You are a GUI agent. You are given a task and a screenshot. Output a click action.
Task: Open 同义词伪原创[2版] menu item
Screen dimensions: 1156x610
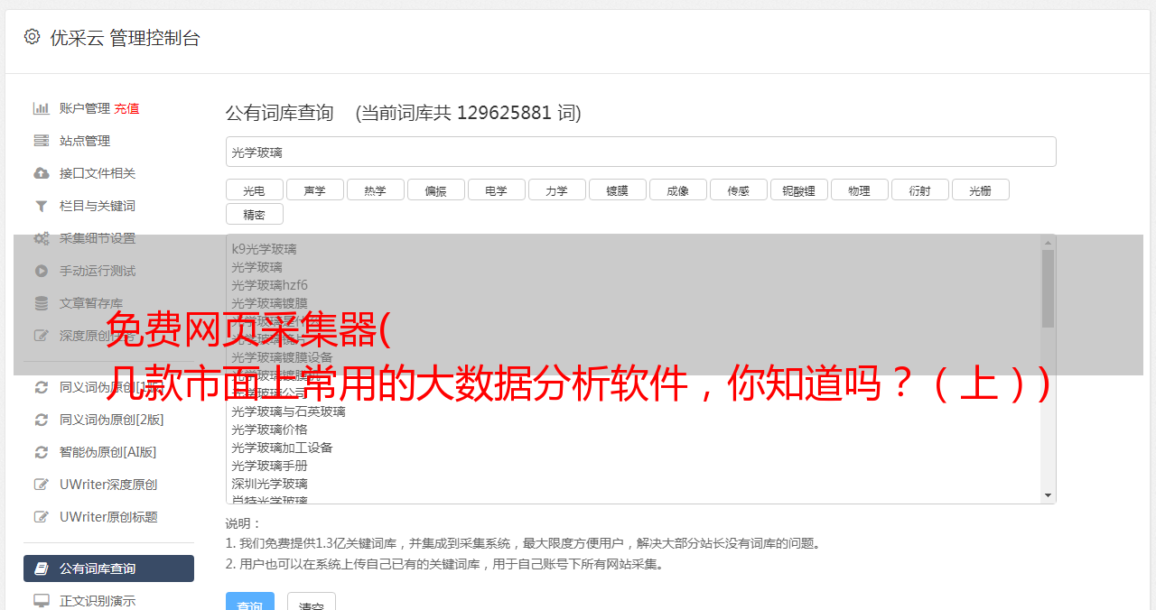point(112,420)
